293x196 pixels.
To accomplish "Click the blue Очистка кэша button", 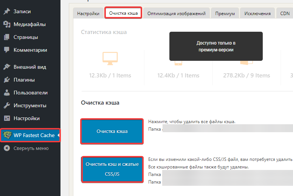I will point(112,131).
